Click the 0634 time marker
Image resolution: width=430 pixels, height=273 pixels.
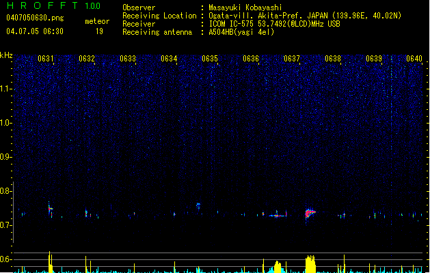(x=169, y=59)
